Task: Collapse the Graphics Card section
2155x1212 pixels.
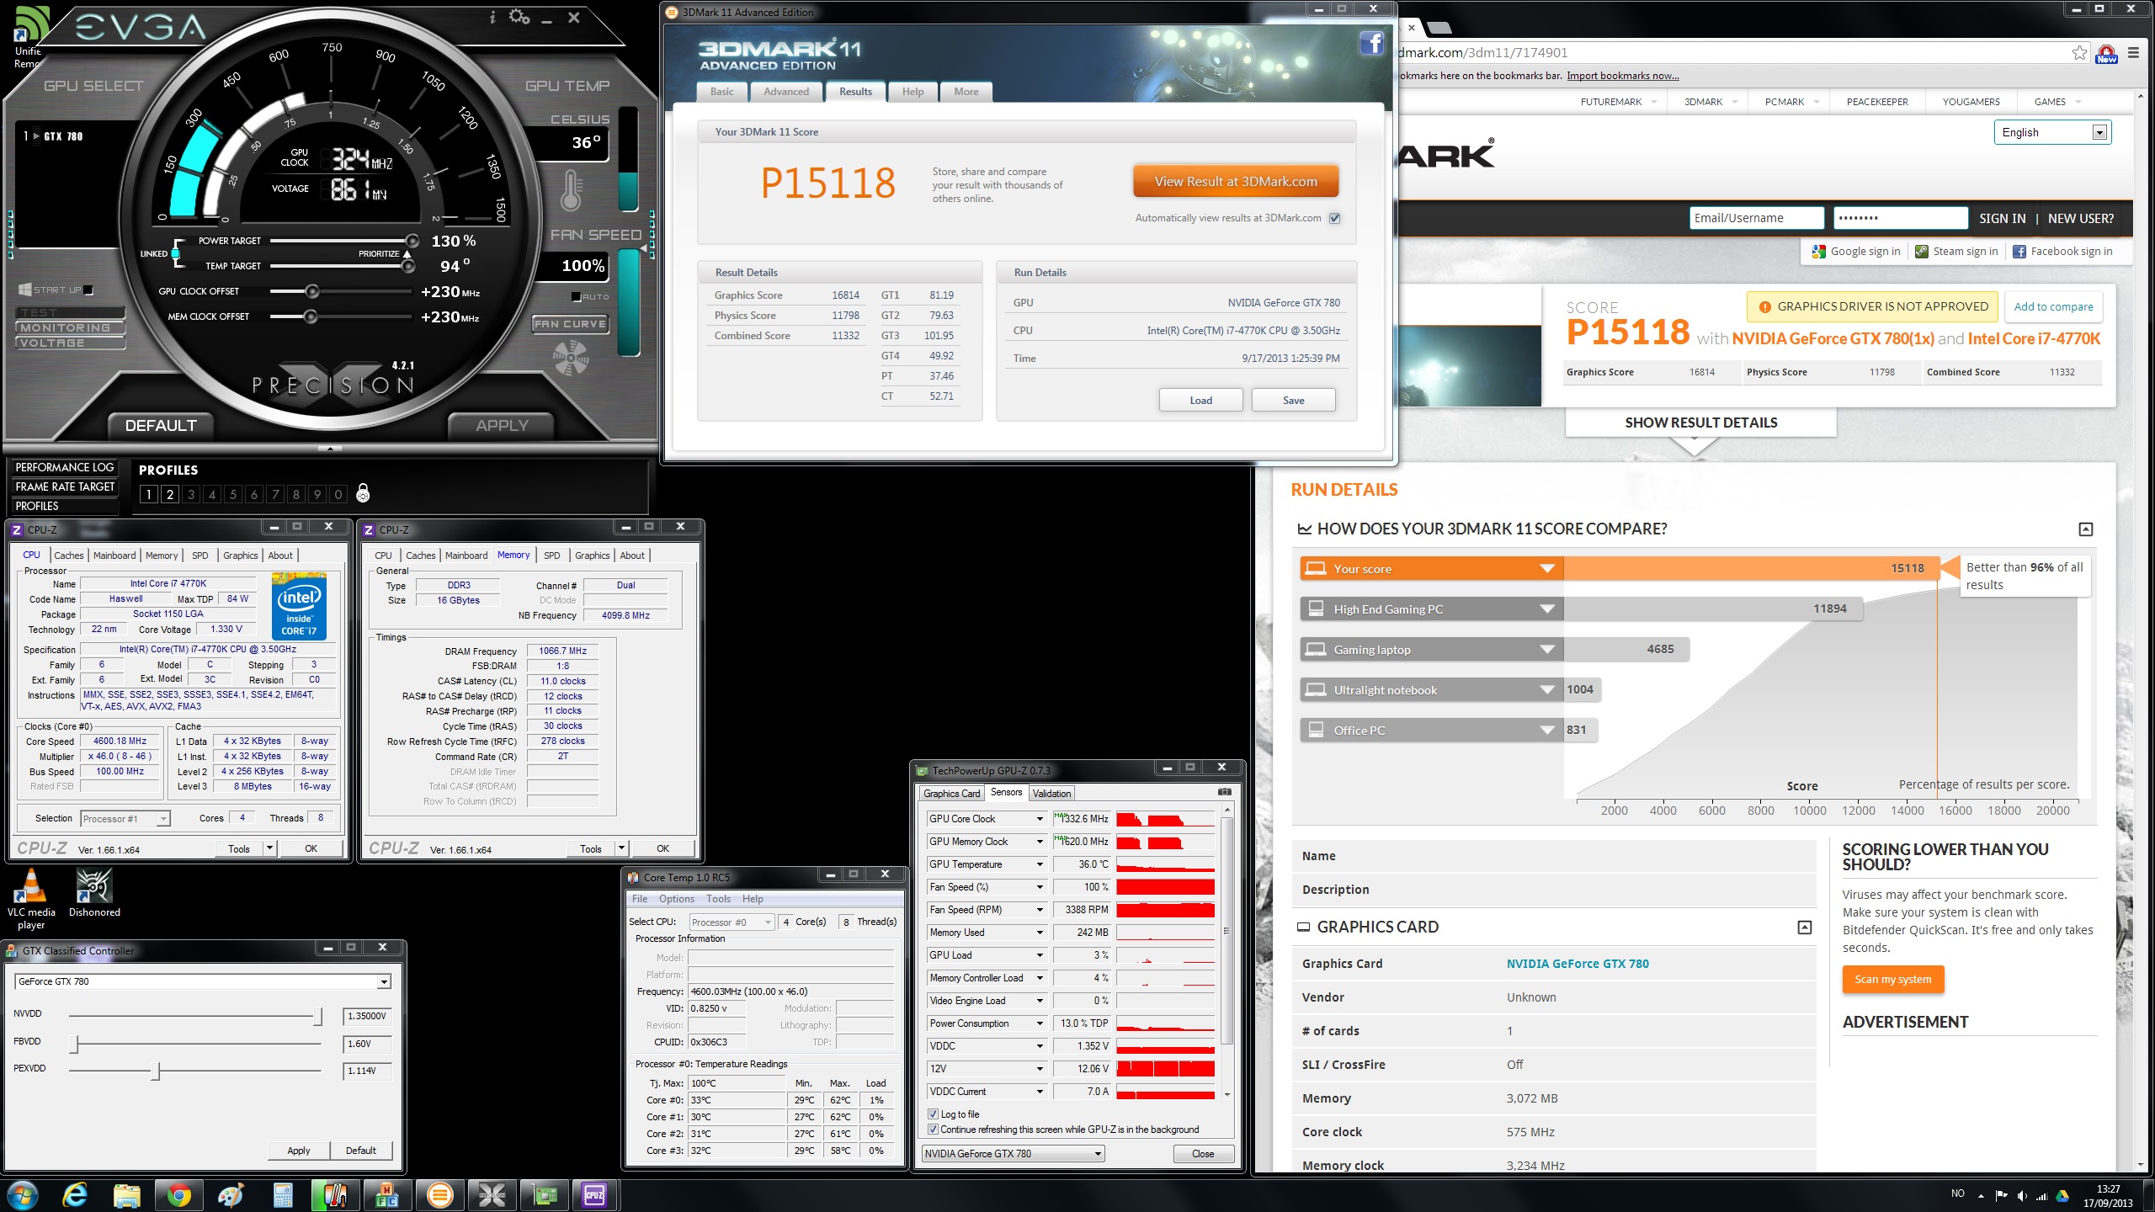Action: coord(1804,928)
